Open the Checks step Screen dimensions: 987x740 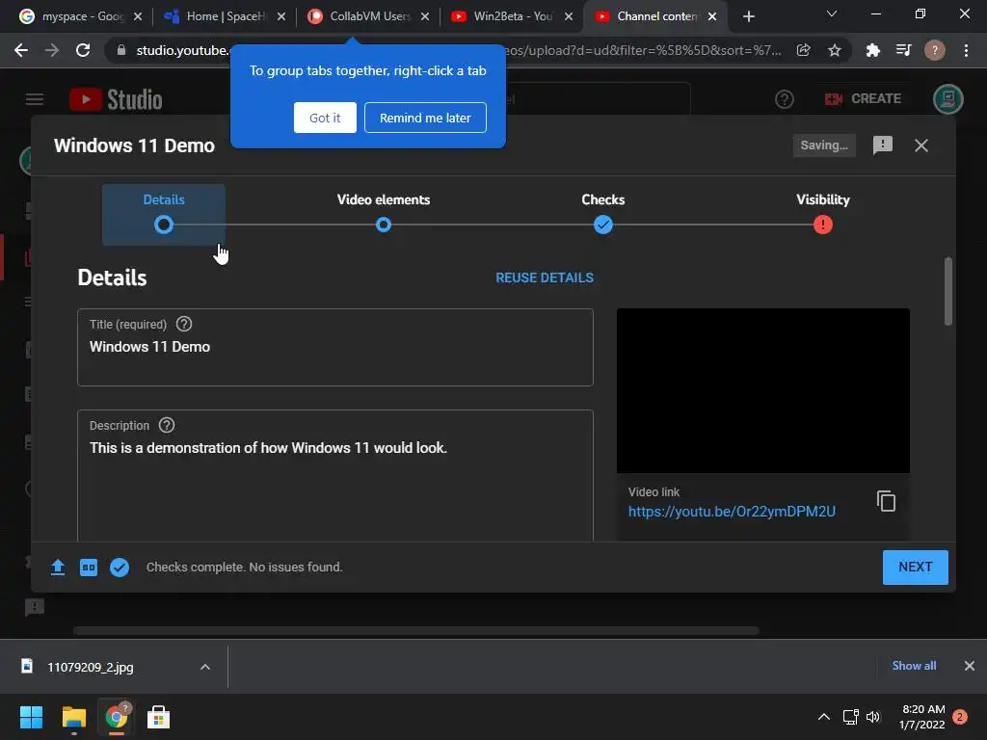(603, 213)
